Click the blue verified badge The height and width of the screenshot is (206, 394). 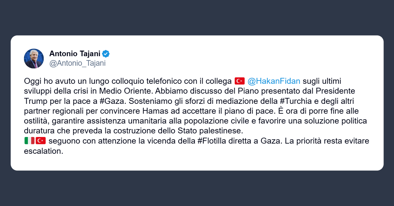[106, 54]
